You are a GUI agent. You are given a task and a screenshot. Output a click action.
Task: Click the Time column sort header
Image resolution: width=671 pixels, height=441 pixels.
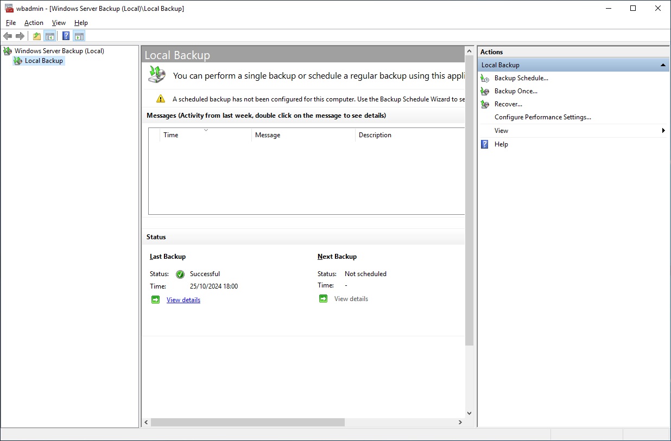(205, 135)
